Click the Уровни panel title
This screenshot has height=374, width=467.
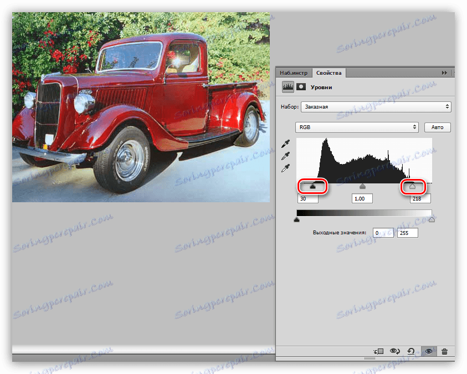[321, 87]
